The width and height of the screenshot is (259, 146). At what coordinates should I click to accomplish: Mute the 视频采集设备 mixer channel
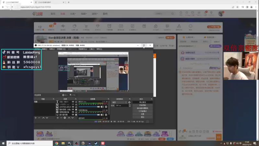coord(102,115)
